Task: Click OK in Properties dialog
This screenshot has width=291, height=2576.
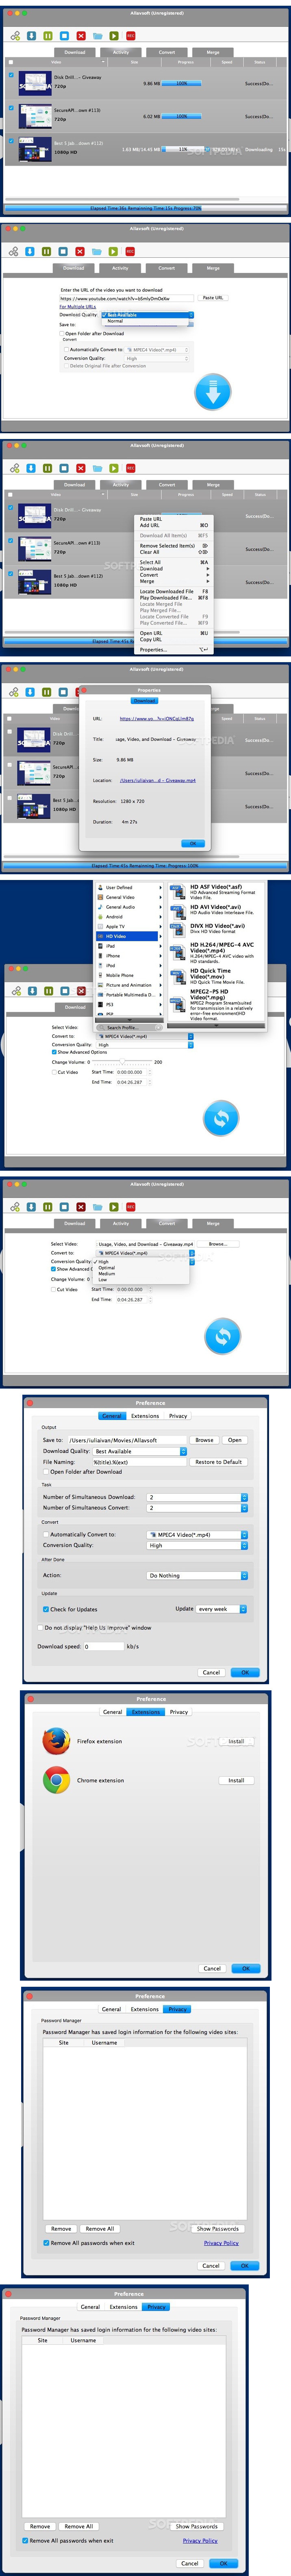Action: [x=193, y=843]
